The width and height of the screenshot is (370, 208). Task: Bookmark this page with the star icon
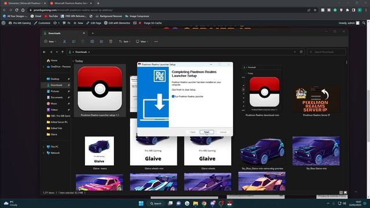[315, 10]
